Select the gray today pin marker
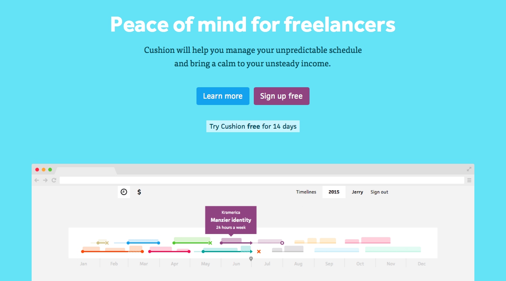 251,259
